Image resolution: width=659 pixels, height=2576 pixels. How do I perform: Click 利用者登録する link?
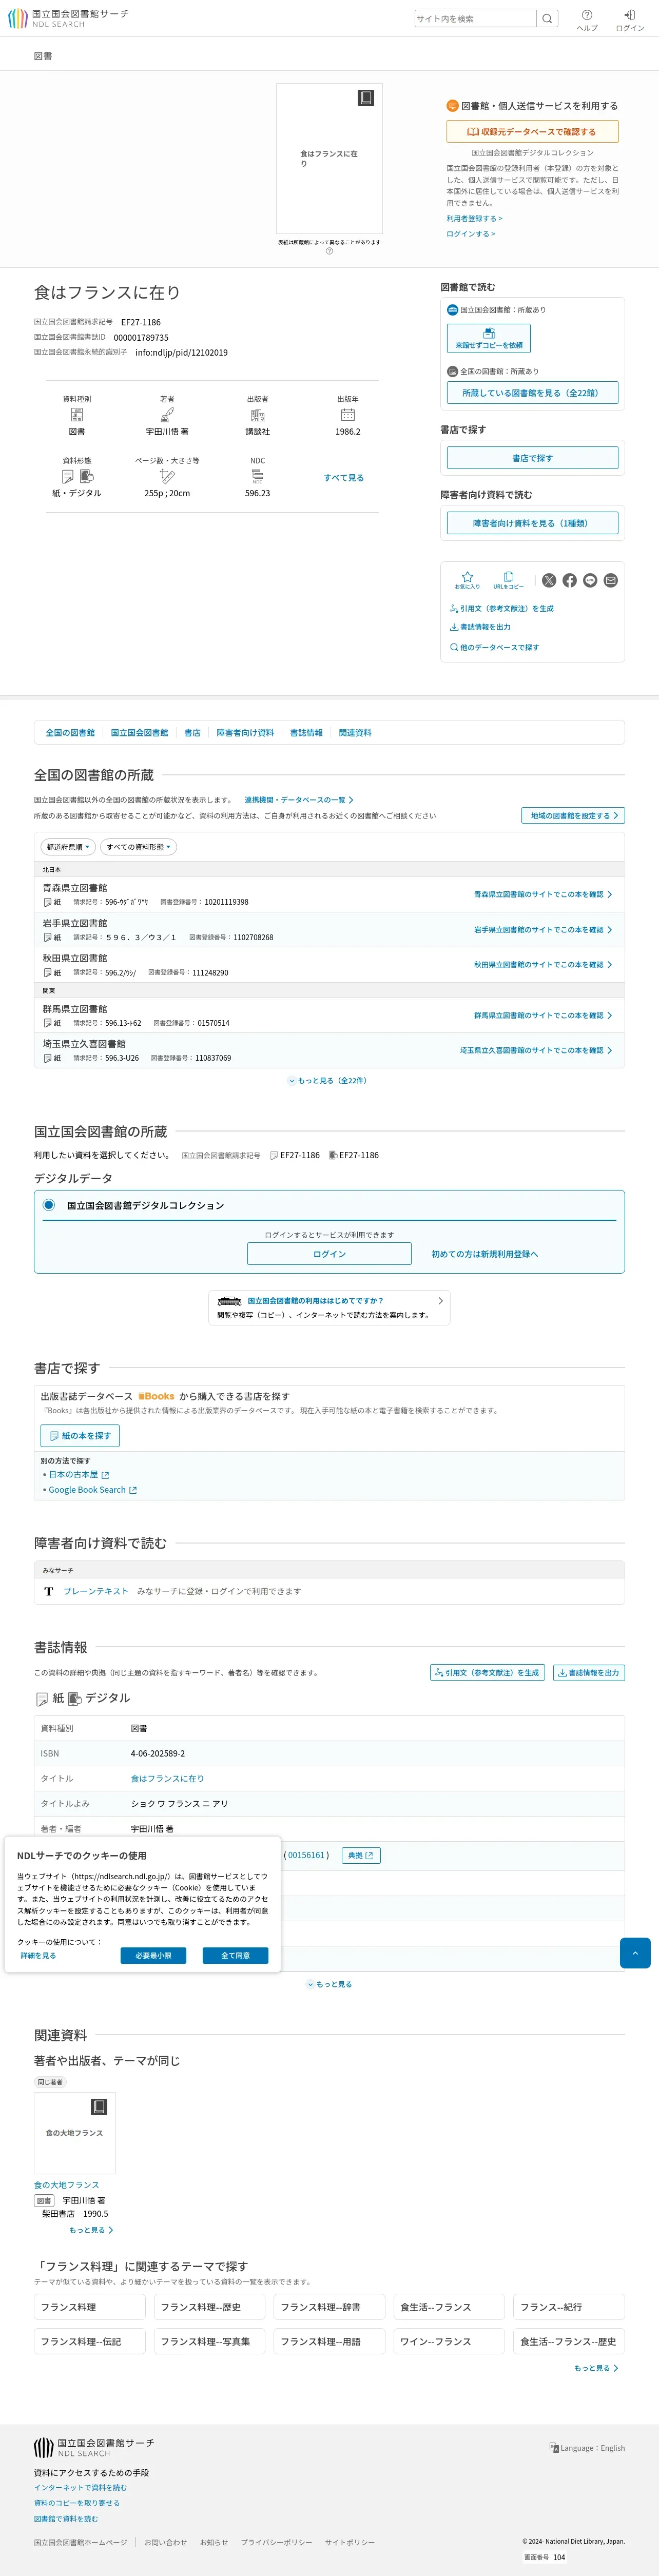click(474, 218)
